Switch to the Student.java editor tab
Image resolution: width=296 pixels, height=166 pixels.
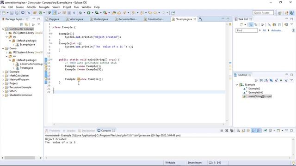tap(99, 19)
